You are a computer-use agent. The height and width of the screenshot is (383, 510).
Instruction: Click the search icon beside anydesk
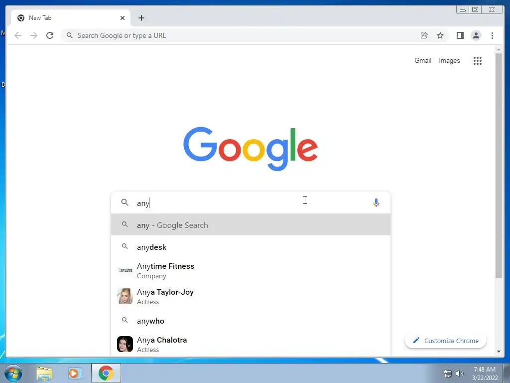click(x=125, y=246)
